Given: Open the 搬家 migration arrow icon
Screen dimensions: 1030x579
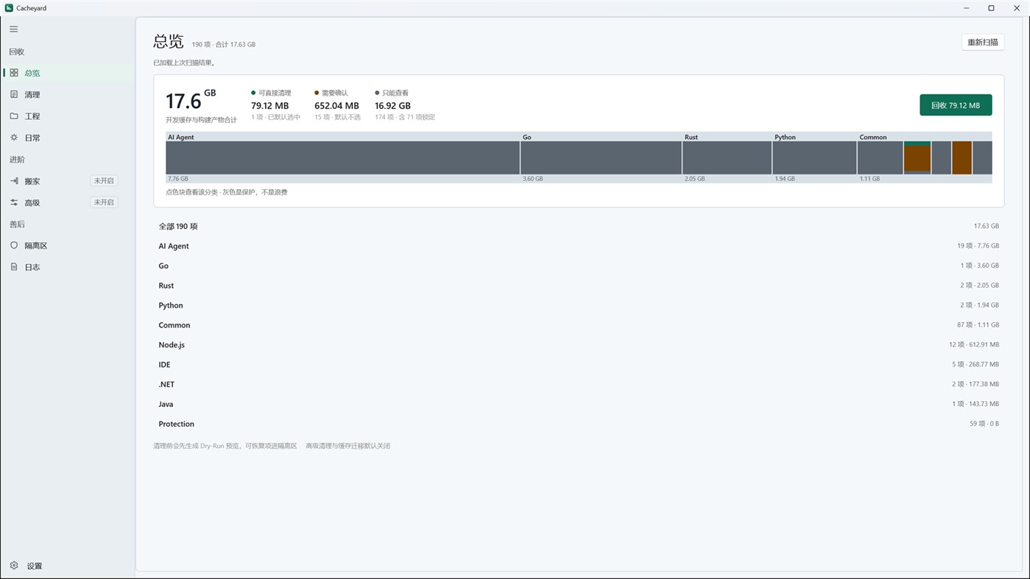Looking at the screenshot, I should [x=14, y=181].
